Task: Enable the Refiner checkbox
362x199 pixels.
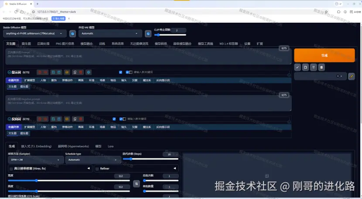Action: [x=97, y=169]
